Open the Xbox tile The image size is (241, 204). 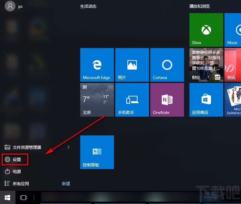206,30
